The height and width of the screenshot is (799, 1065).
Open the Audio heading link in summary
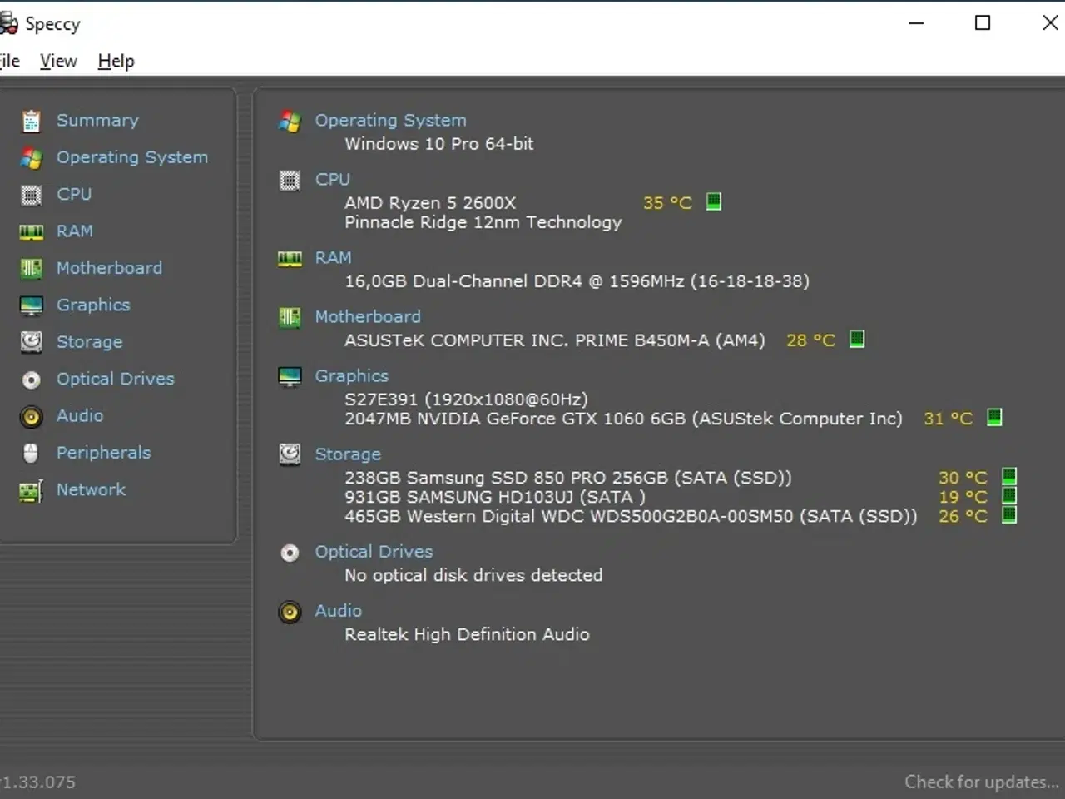coord(338,611)
